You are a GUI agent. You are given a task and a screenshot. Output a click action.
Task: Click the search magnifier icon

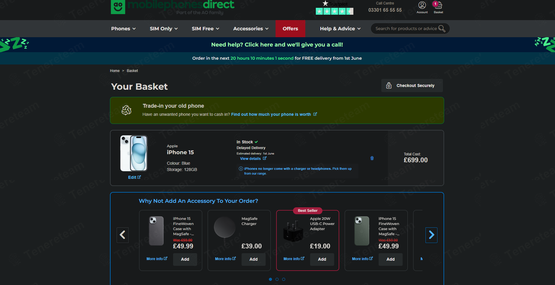pos(441,28)
